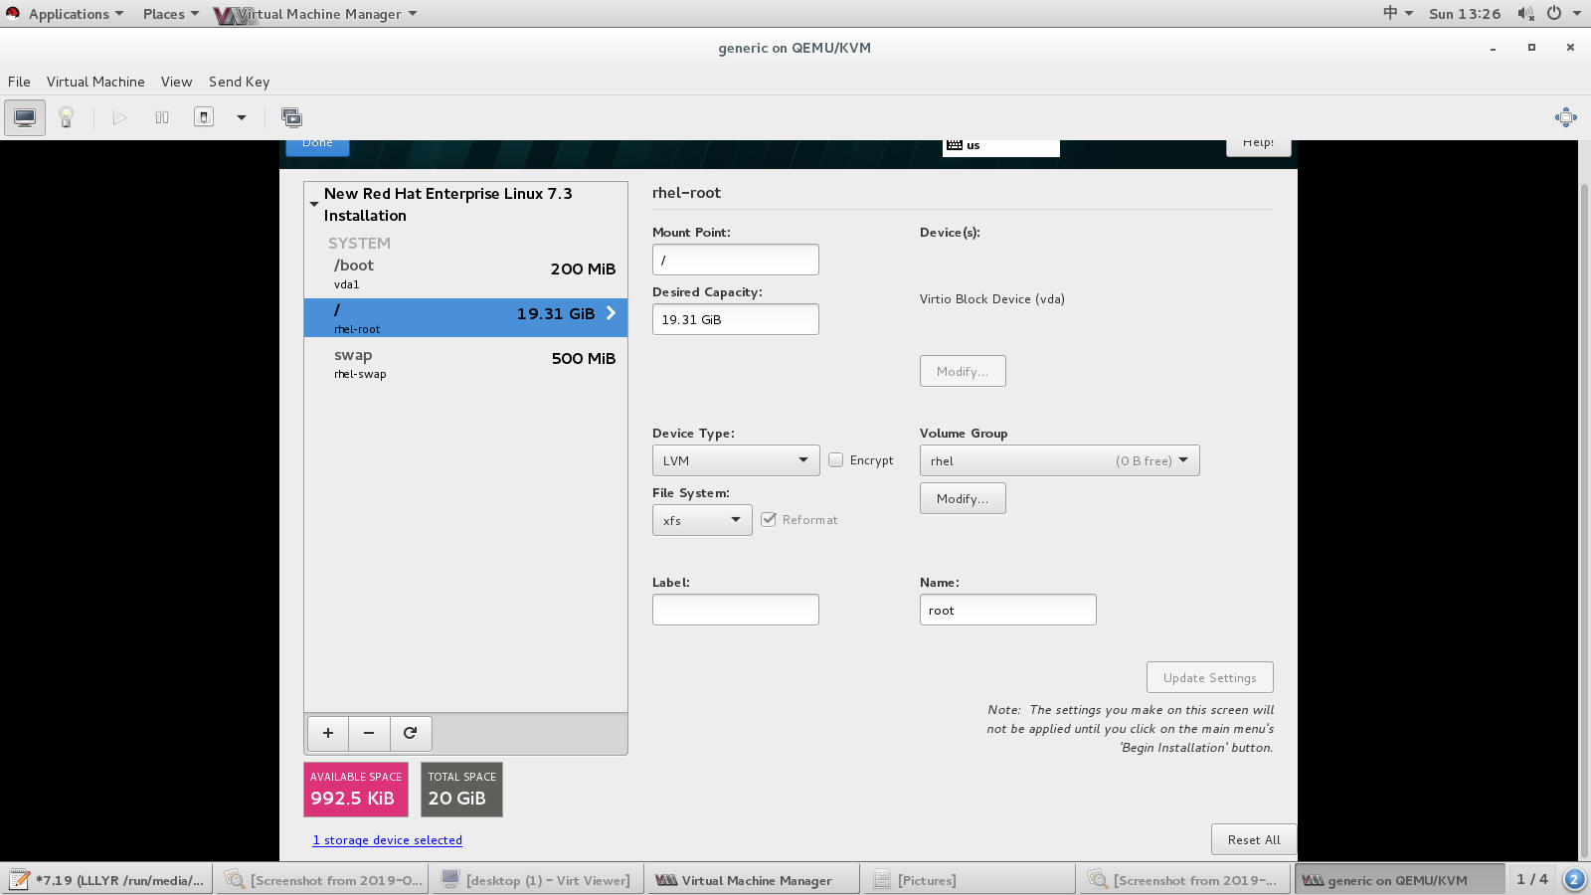Click the AVAILABLE SPACE 992.5 KiB box
This screenshot has width=1591, height=895.
tap(356, 790)
